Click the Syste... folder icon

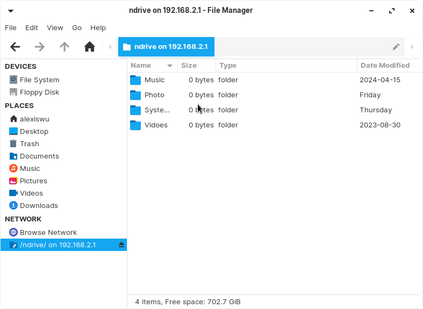point(135,110)
